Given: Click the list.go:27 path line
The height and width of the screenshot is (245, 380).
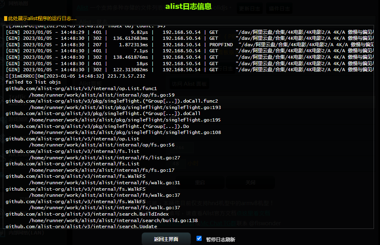Looking at the screenshot, I should tap(104, 158).
